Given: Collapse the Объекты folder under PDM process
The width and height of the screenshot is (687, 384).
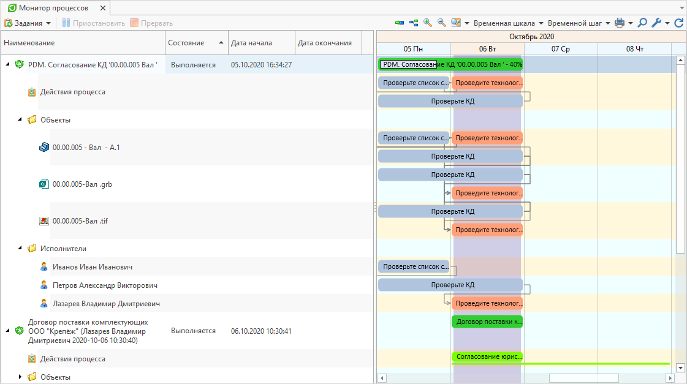Looking at the screenshot, I should (20, 119).
